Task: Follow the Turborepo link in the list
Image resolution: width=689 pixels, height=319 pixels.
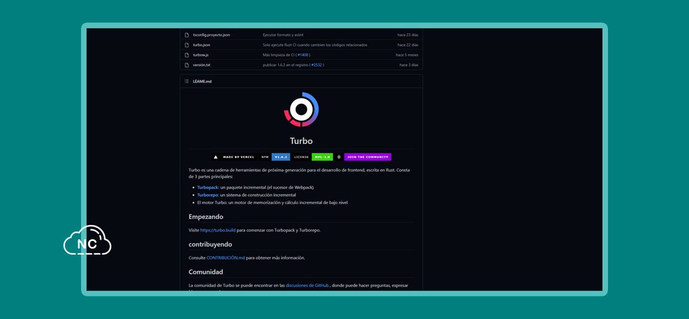Action: point(208,195)
